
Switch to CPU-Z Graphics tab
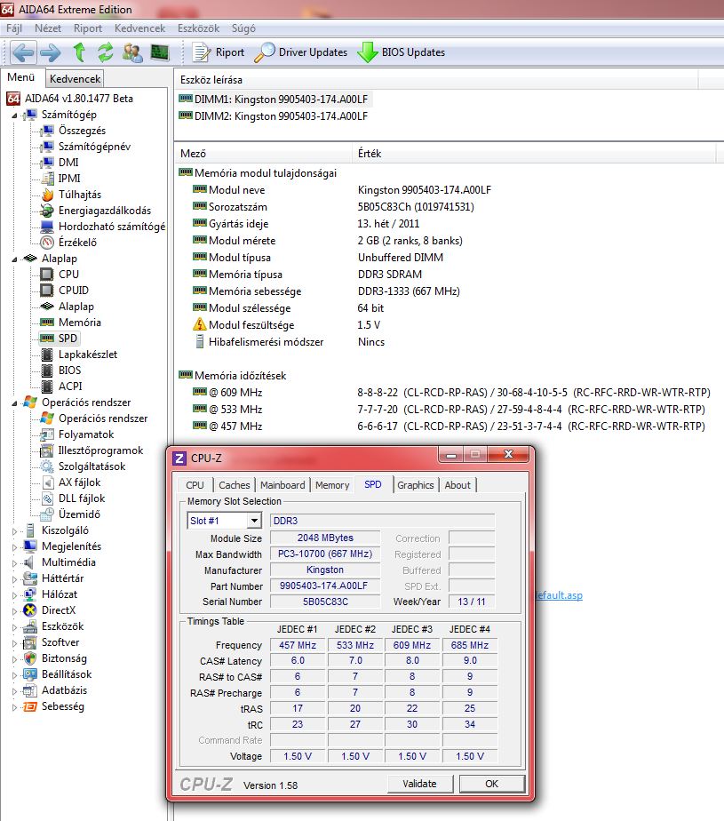415,485
